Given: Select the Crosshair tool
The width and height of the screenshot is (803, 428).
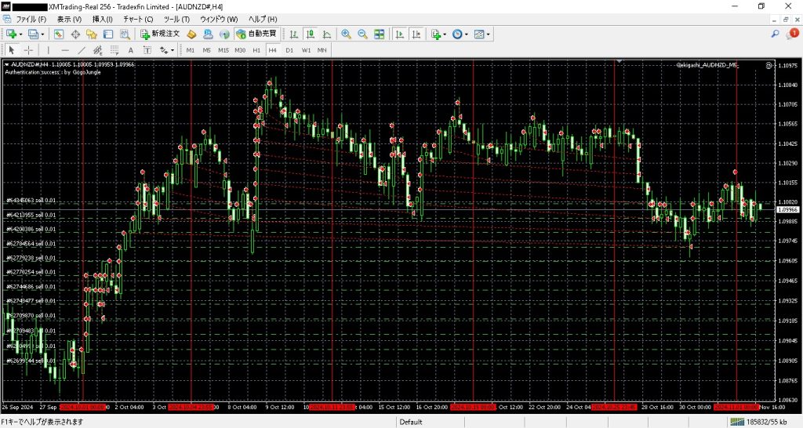Looking at the screenshot, I should click(x=29, y=50).
